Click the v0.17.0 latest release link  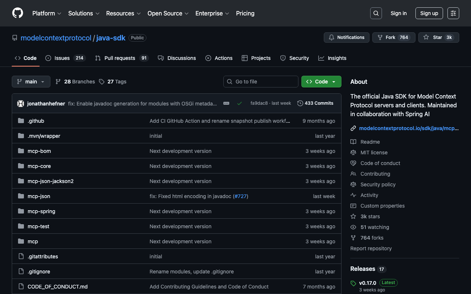point(368,283)
